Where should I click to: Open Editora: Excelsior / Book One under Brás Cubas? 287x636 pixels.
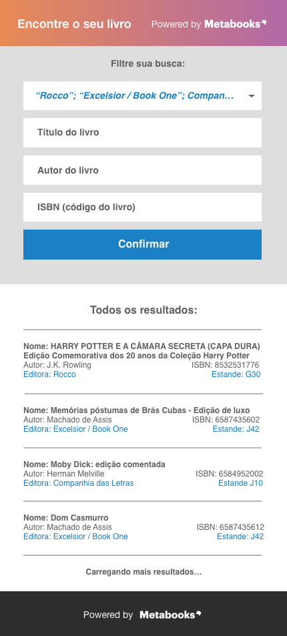pyautogui.click(x=75, y=428)
